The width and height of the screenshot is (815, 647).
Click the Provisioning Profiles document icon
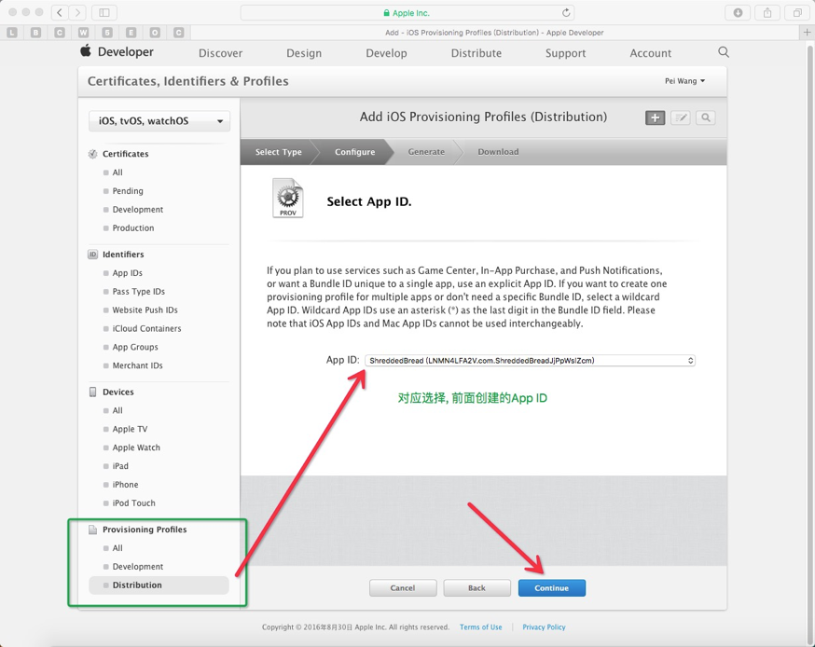(92, 530)
